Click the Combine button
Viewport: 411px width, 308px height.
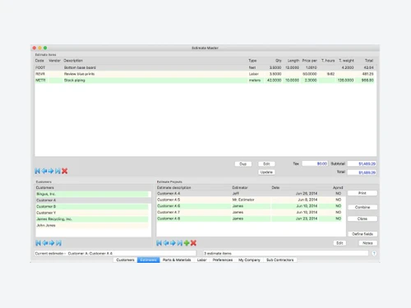[363, 207]
